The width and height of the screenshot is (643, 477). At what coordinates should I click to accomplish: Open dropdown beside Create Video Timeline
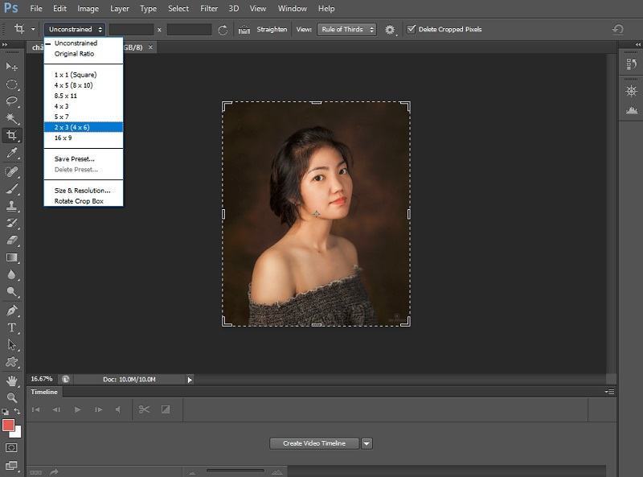pyautogui.click(x=367, y=443)
